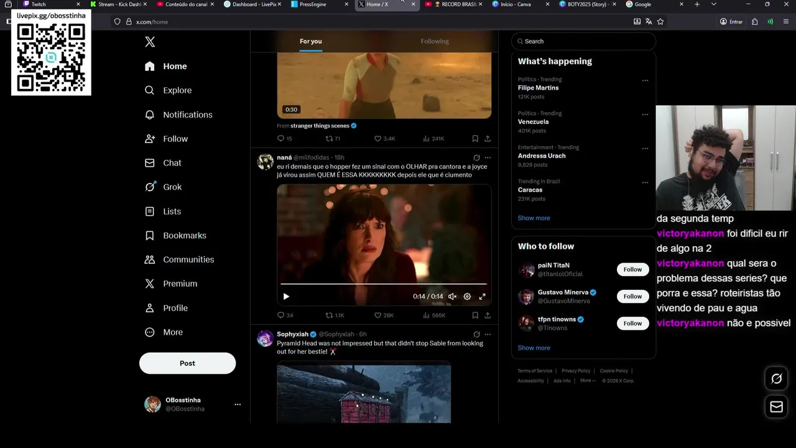796x448 pixels.
Task: Click the Bookmarks icon in sidebar
Action: [149, 235]
